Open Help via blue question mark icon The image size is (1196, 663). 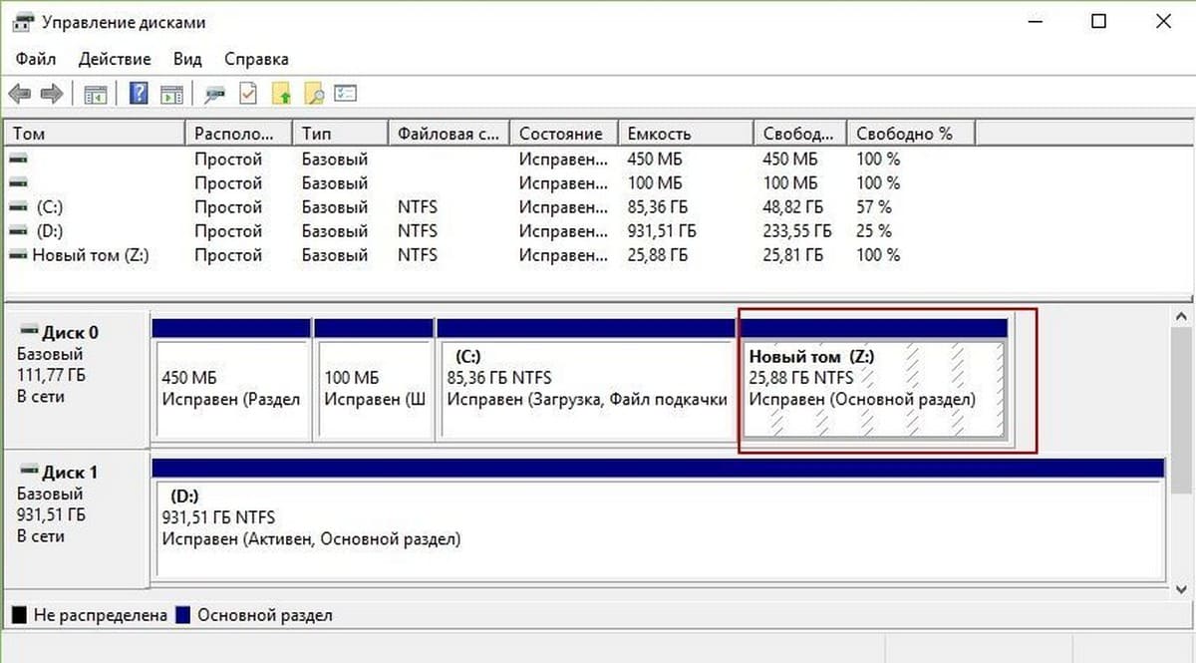point(140,94)
